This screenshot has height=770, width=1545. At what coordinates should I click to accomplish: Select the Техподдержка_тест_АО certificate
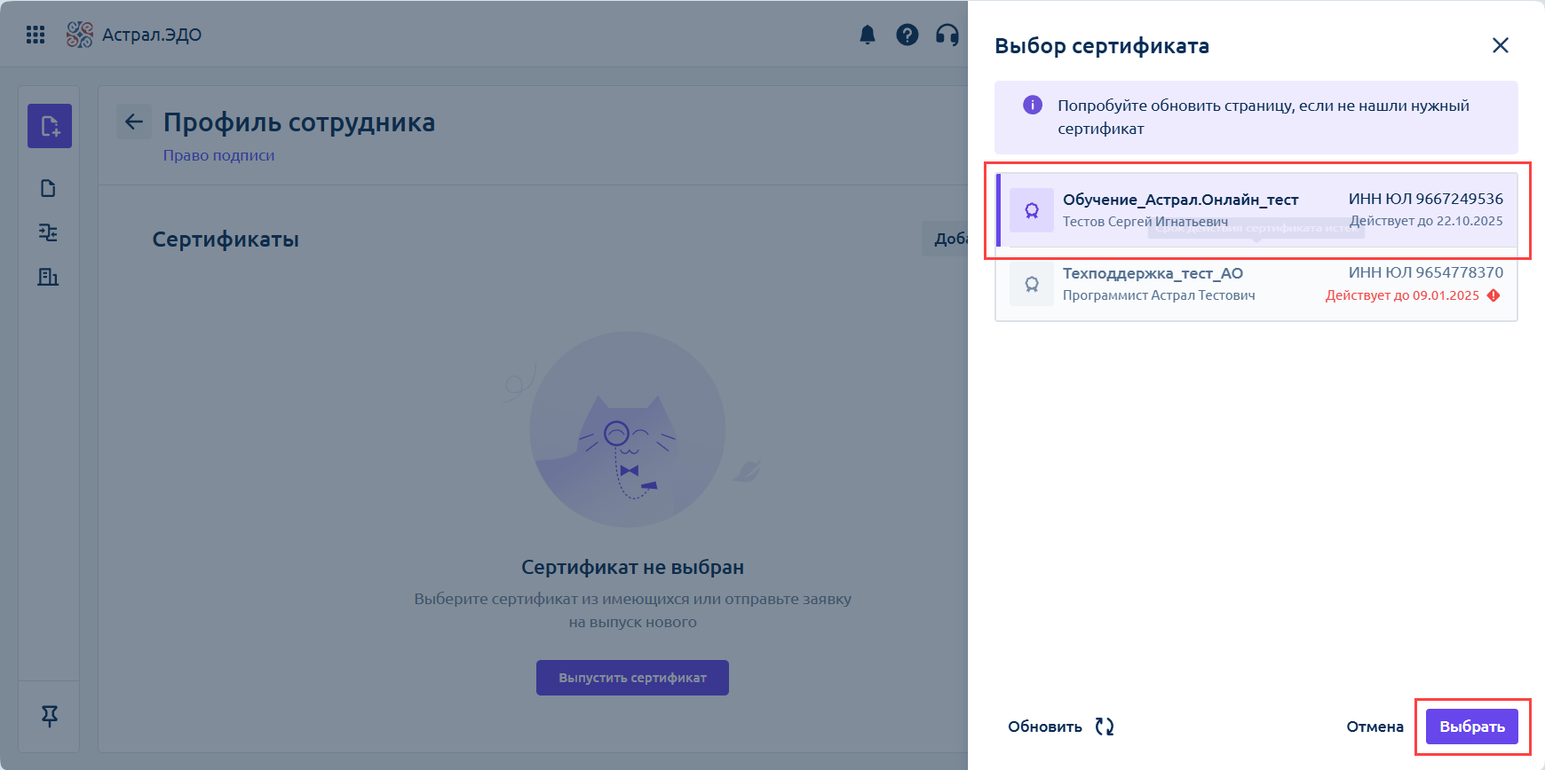click(x=1256, y=284)
